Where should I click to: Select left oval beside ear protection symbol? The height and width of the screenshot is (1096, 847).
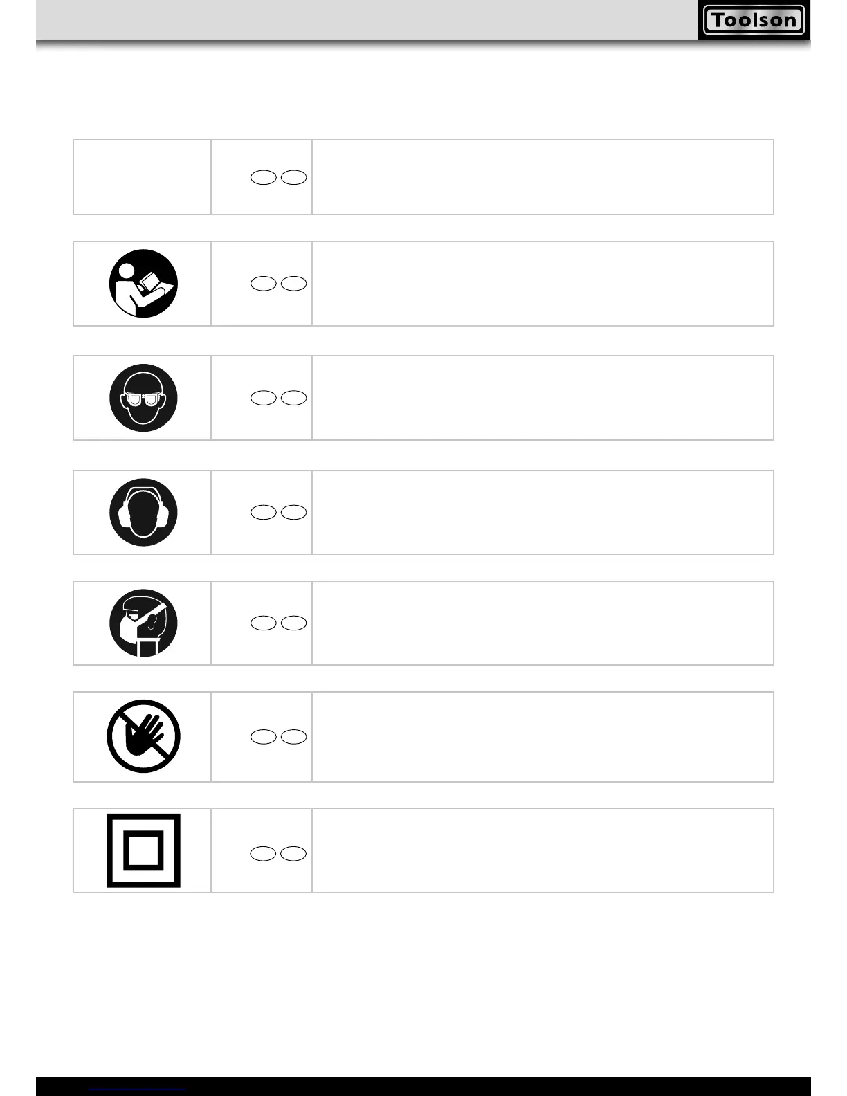263,512
